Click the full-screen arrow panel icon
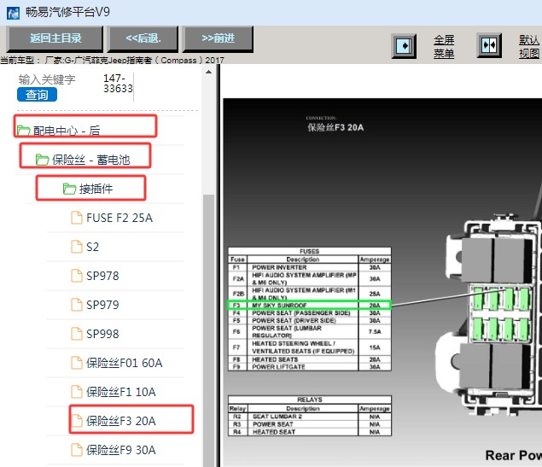Viewport: 542px width, 467px height. click(x=404, y=46)
